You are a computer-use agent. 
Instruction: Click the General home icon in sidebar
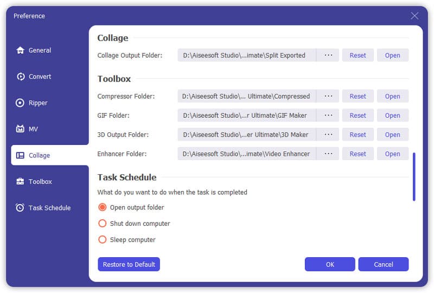[20, 50]
